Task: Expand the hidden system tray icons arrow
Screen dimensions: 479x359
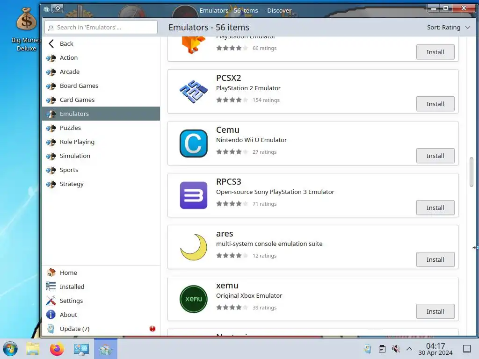Action: 409,349
